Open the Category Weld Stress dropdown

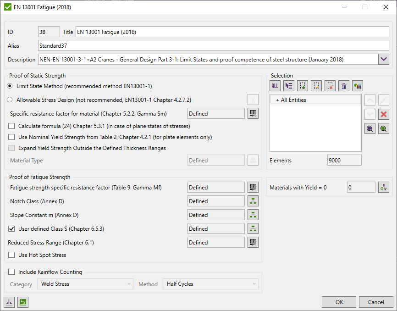pyautogui.click(x=85, y=284)
